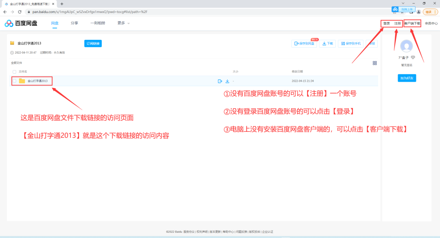The width and height of the screenshot is (440, 238).
Task: Expand the 更多 dropdown in top navigation
Action: click(x=123, y=23)
